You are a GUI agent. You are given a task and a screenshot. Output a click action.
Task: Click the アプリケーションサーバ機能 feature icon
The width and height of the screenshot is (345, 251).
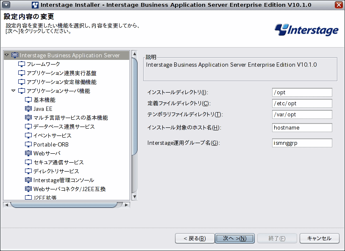tap(22, 91)
